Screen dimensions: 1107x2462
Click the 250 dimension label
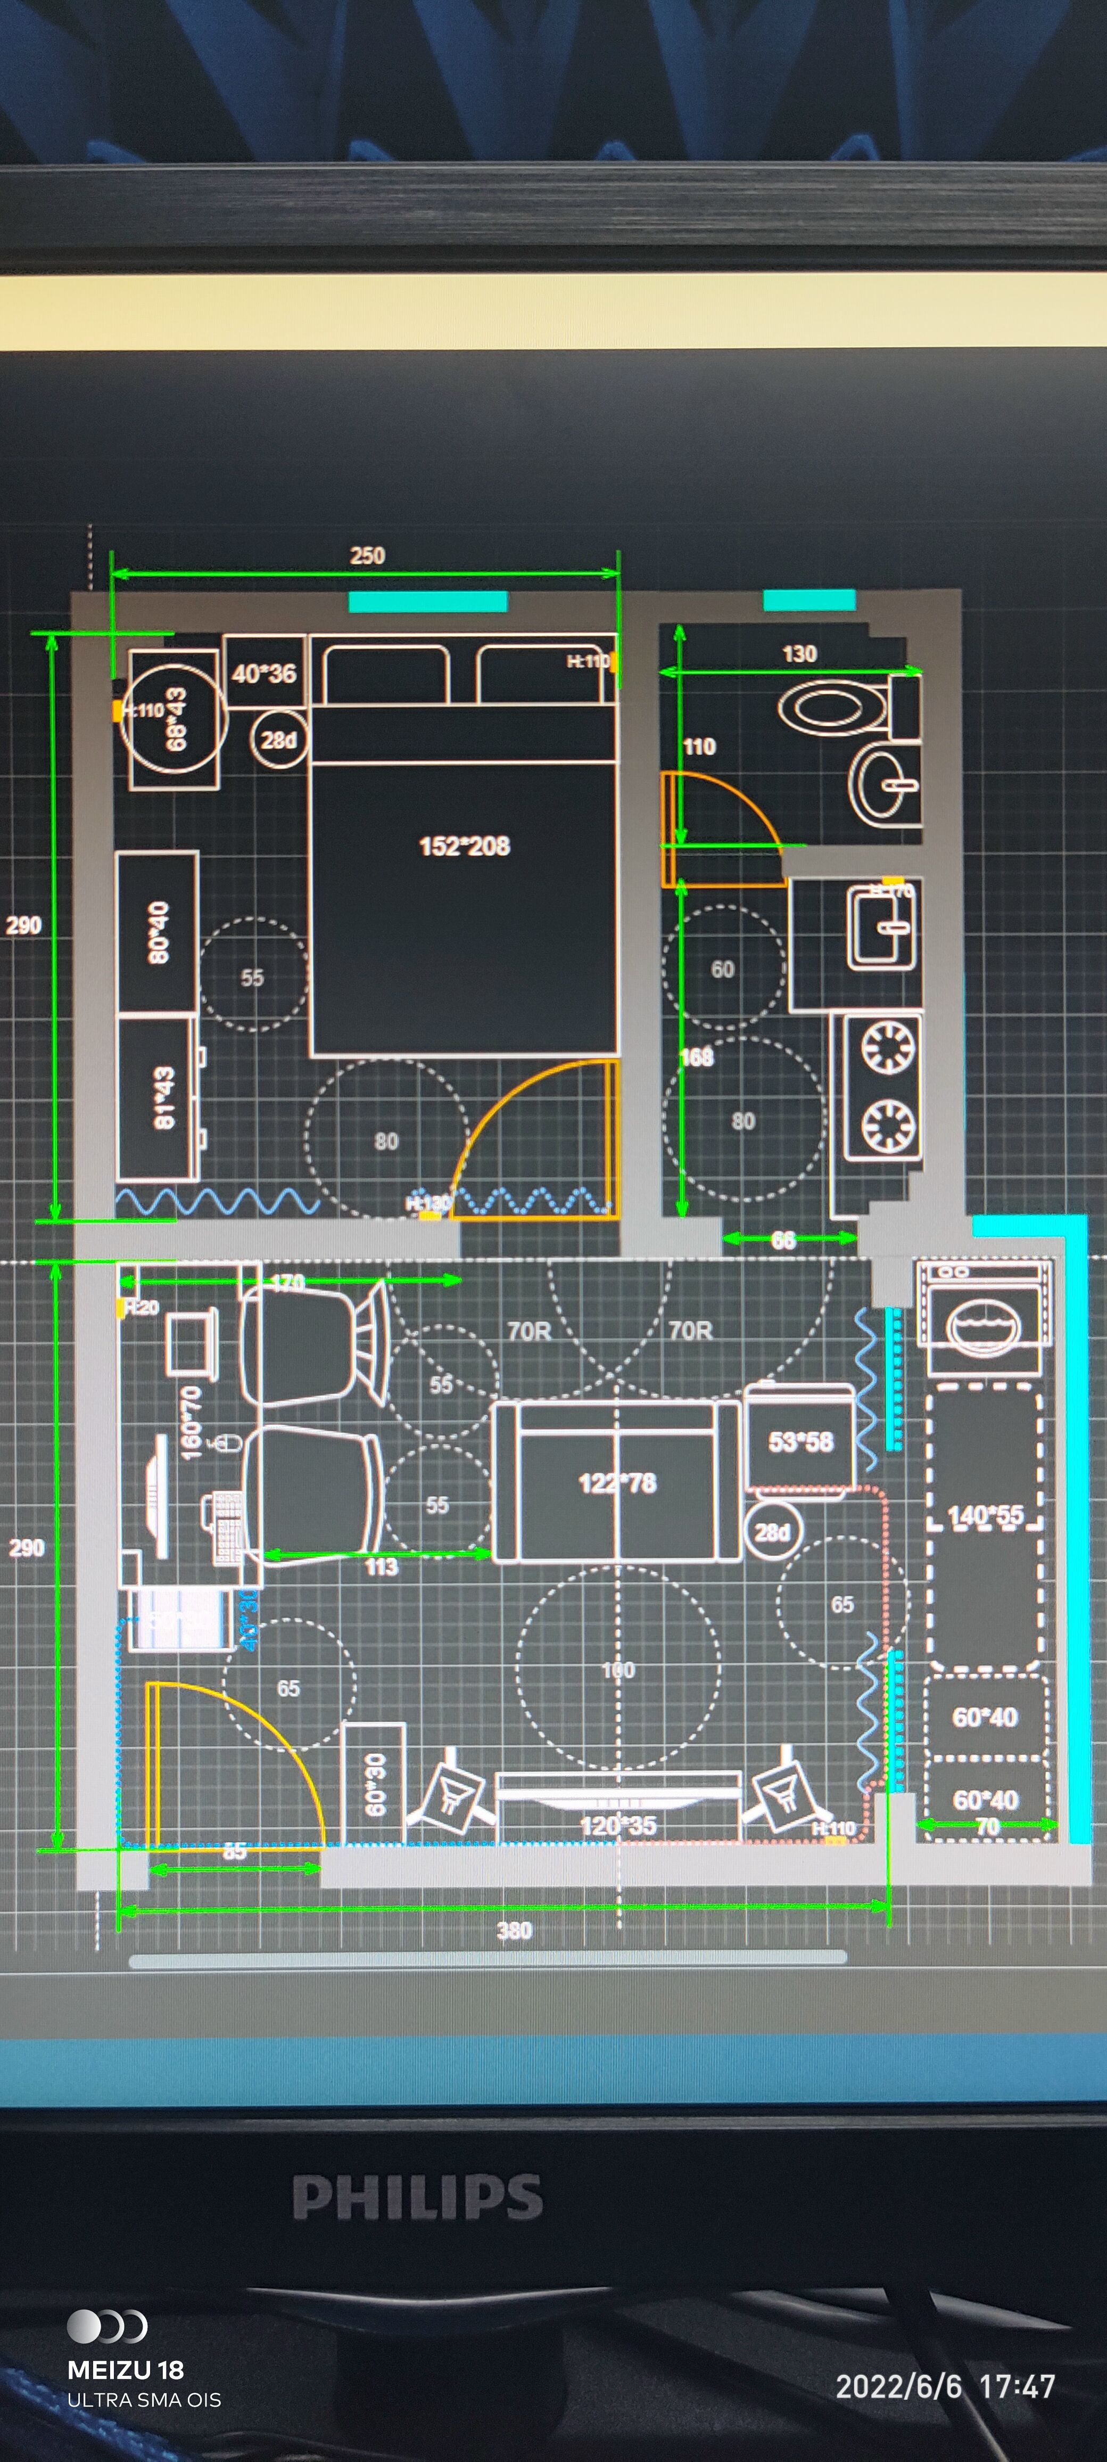click(x=367, y=555)
